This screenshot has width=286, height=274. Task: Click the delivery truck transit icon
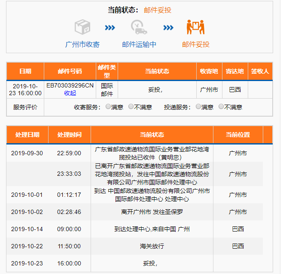coord(139,27)
